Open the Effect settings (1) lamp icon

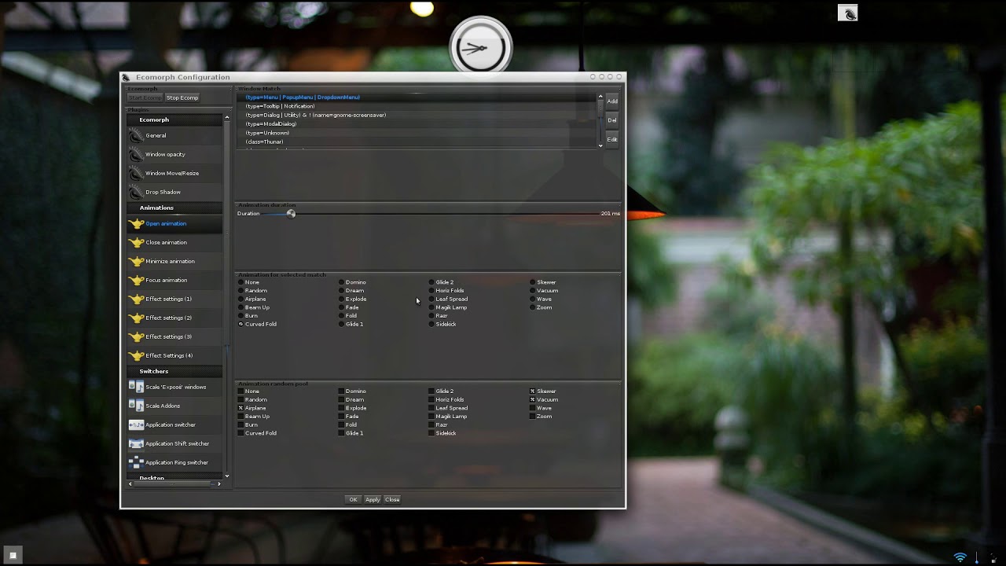point(136,300)
